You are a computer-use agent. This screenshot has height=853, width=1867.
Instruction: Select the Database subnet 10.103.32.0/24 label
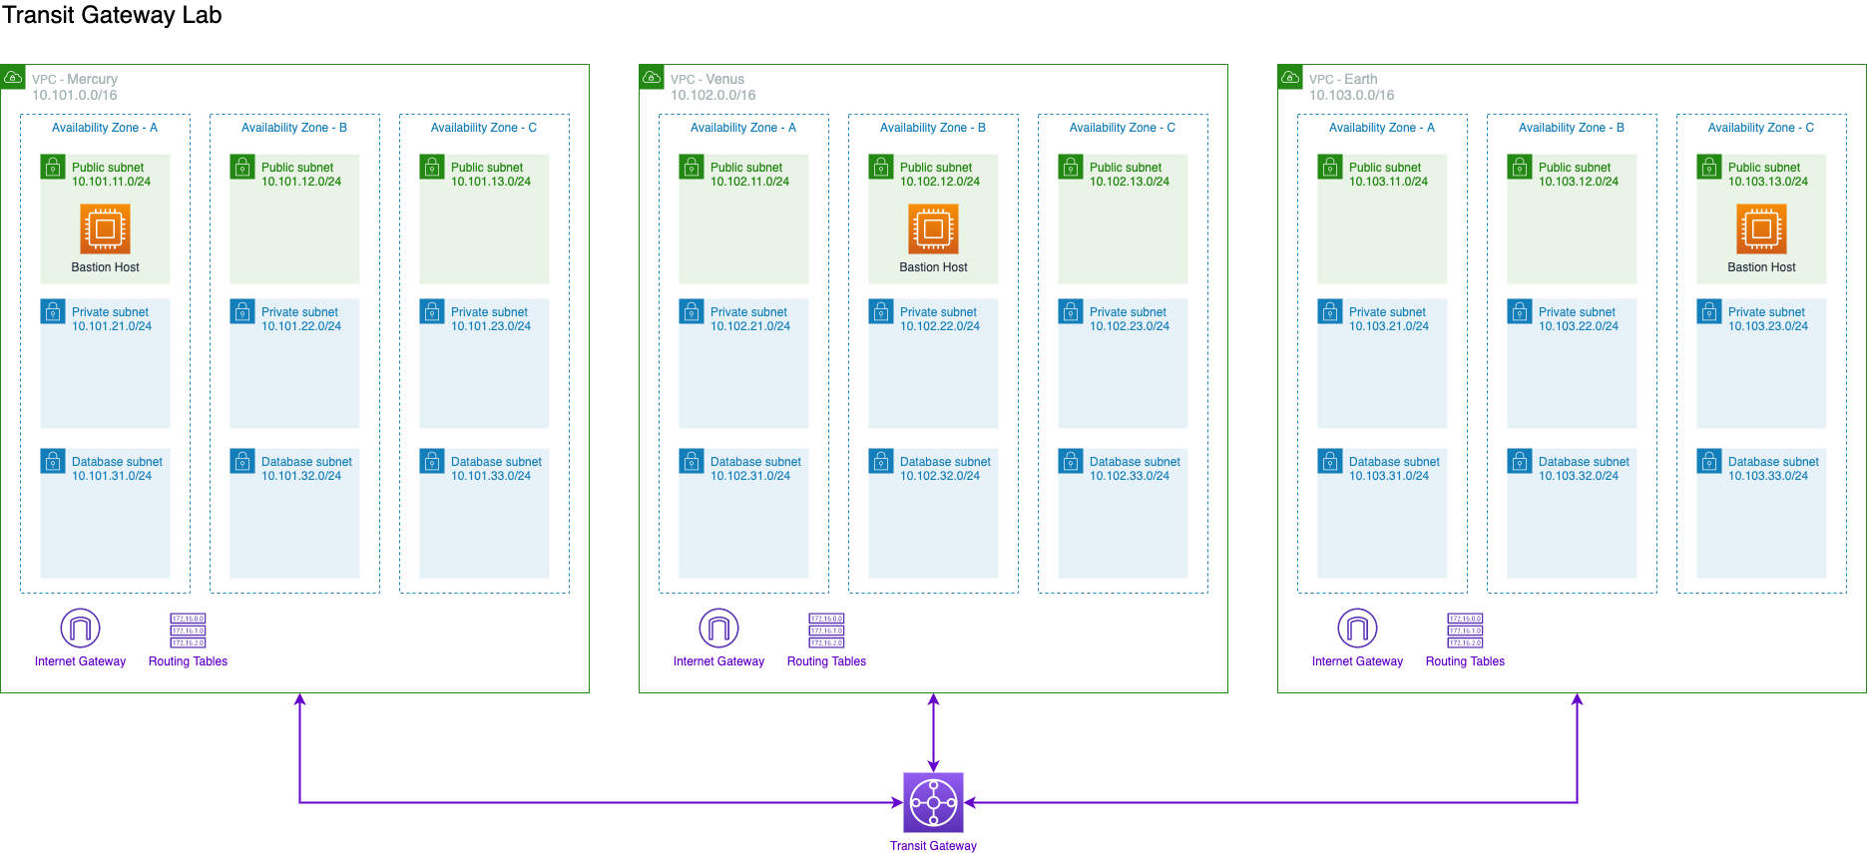1584,469
